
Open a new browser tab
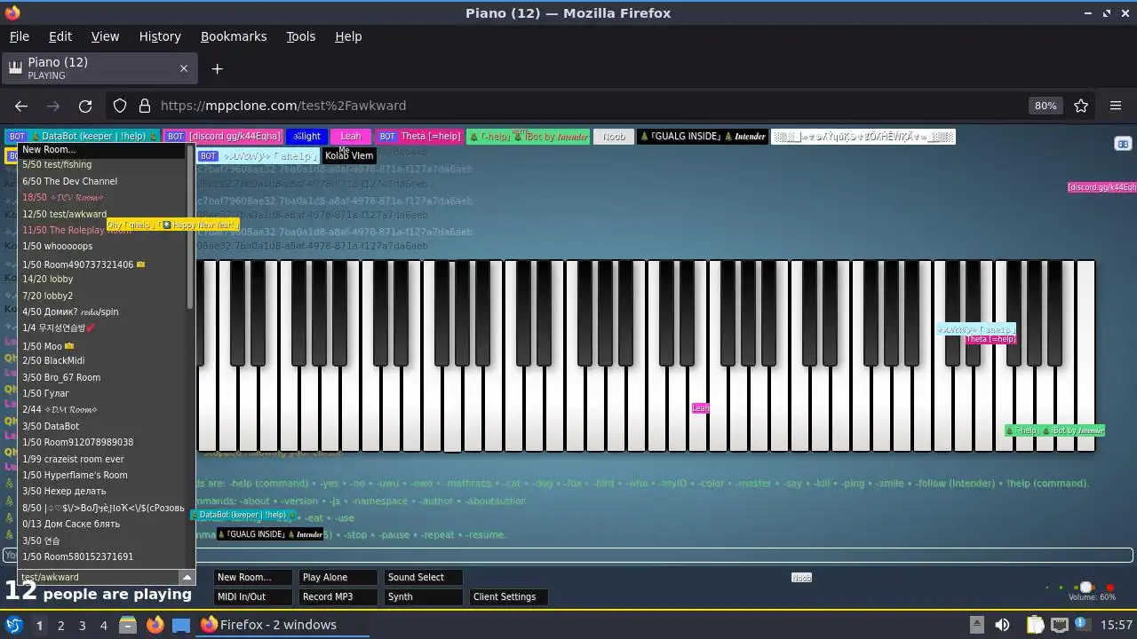217,68
